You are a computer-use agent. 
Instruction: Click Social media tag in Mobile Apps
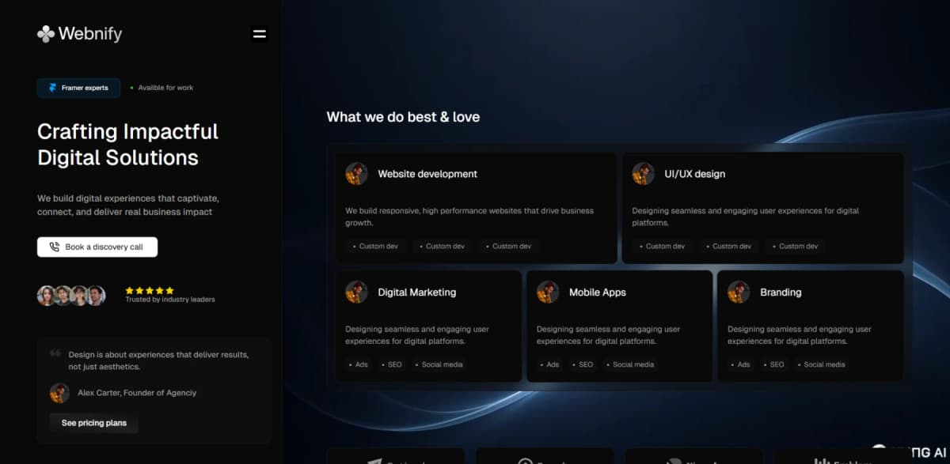pos(632,364)
